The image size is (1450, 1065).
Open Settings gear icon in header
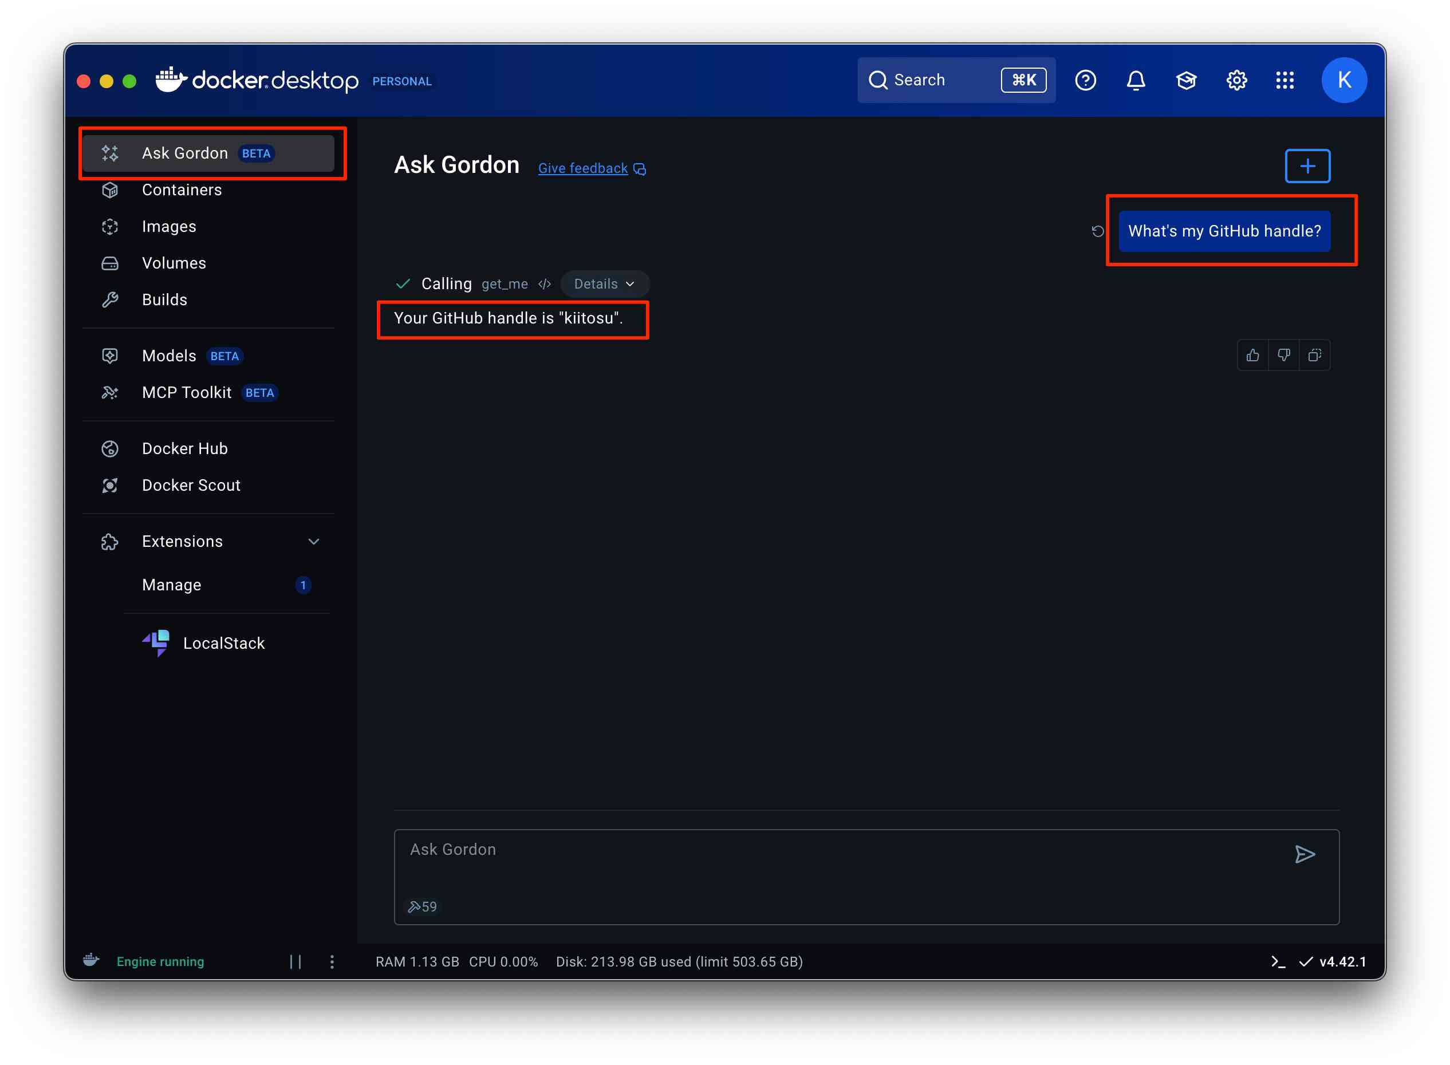click(x=1236, y=81)
